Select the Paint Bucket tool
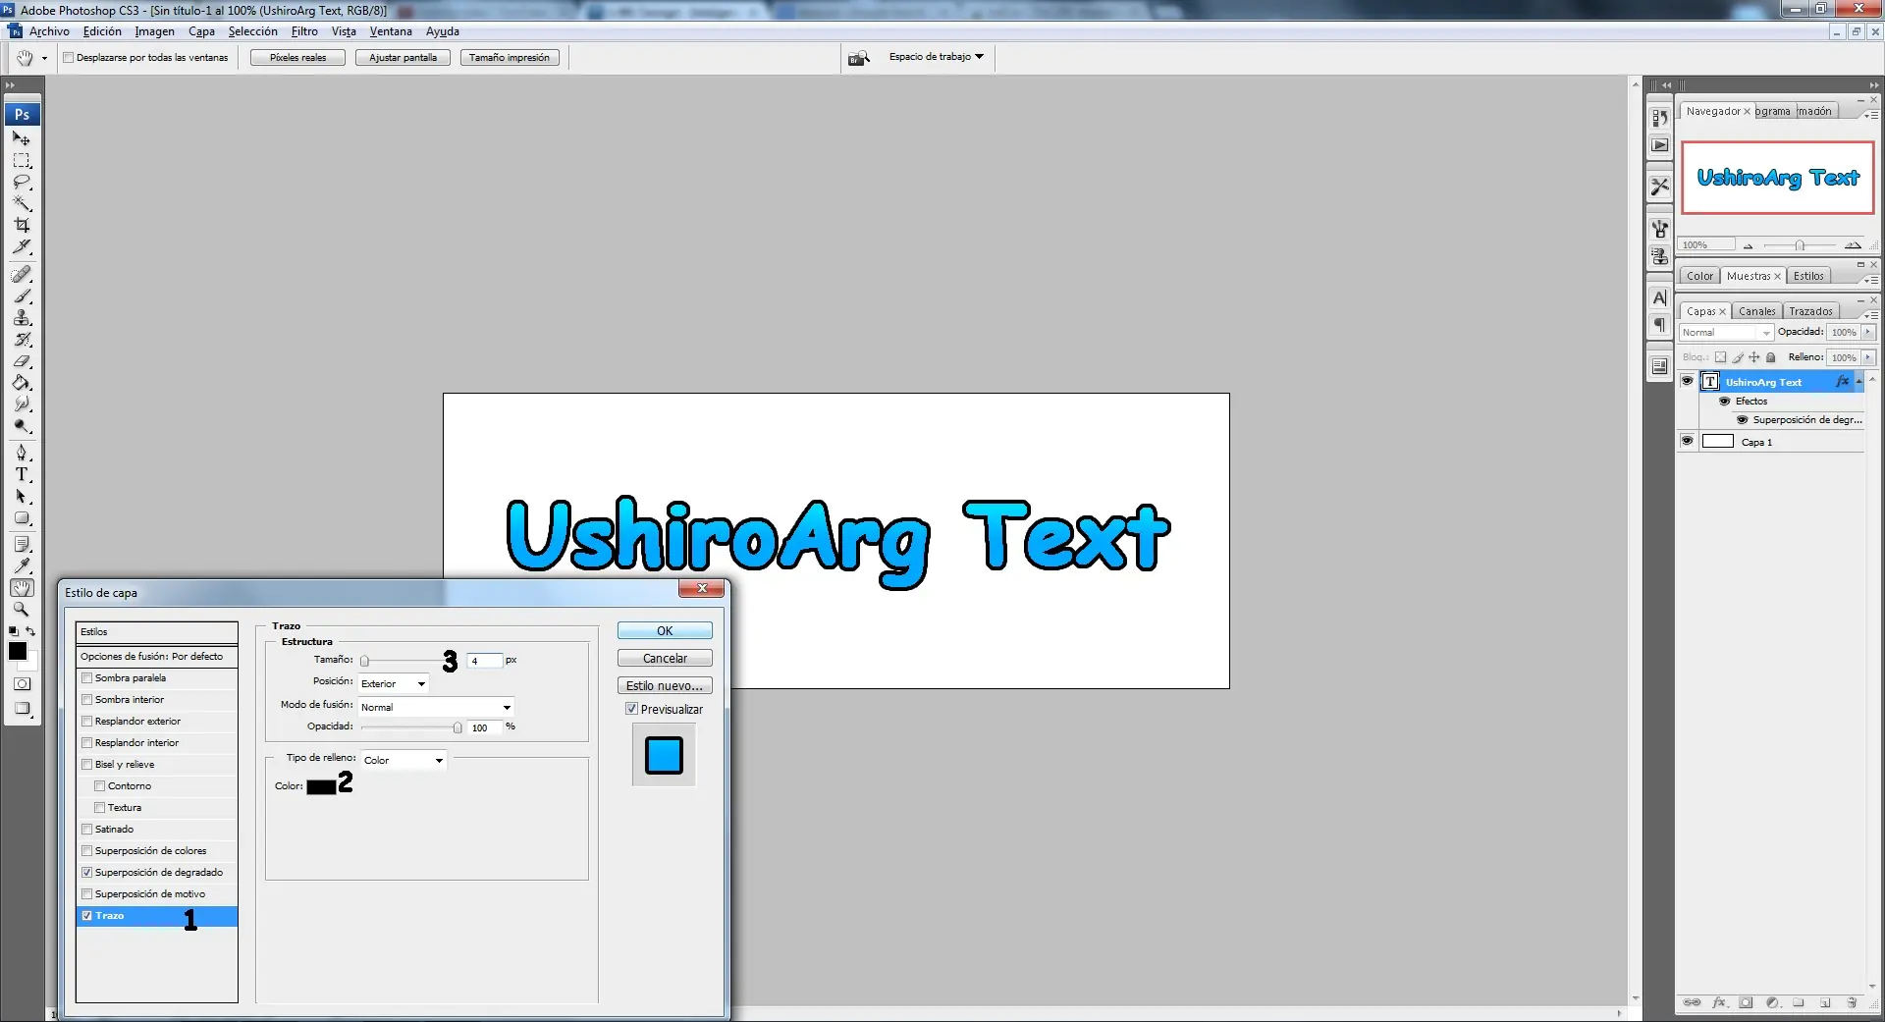 tap(22, 383)
